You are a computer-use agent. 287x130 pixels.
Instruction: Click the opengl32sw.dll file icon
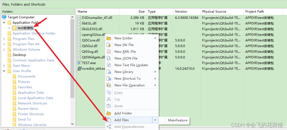click(x=79, y=35)
